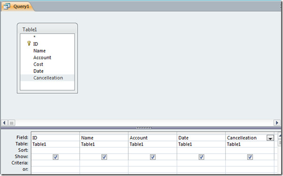
Task: Click the ID cell in Field row
Action: tap(55, 138)
